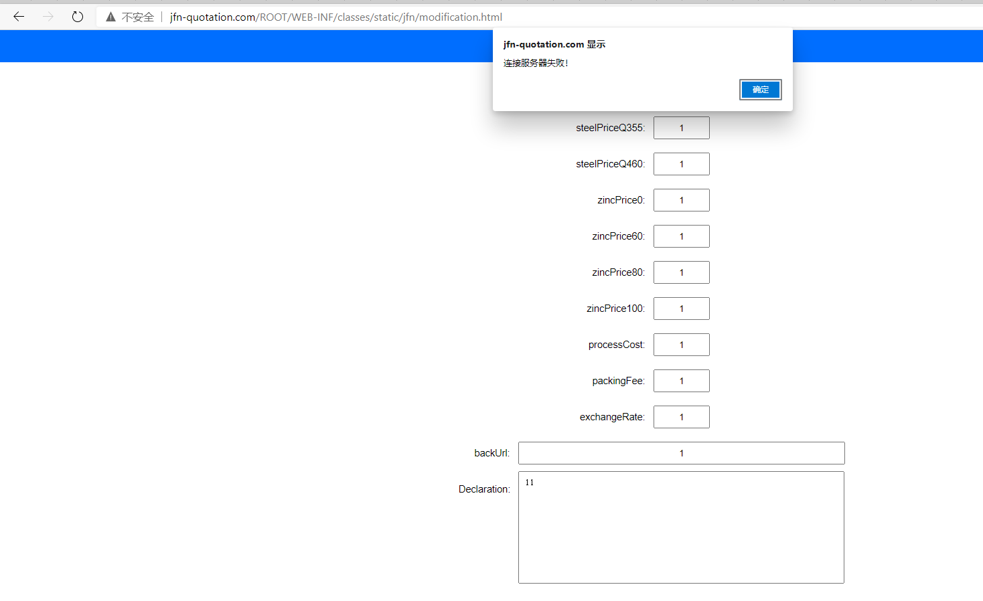Click the alert message 连接服务器失败
This screenshot has height=601, width=983.
point(536,64)
